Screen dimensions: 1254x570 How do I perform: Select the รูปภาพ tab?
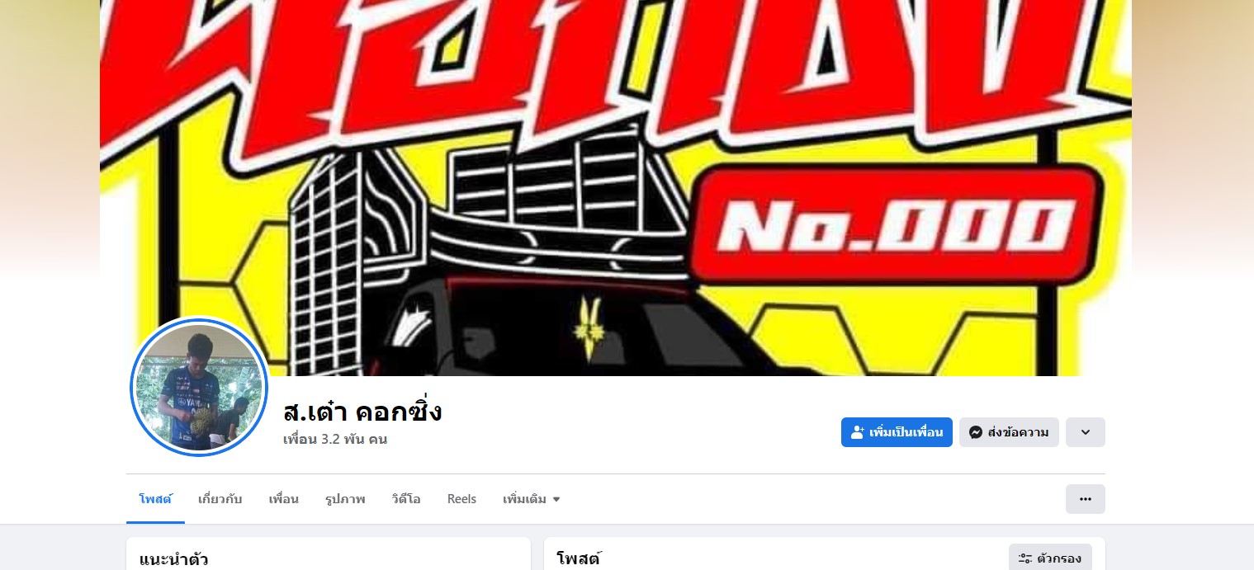345,499
